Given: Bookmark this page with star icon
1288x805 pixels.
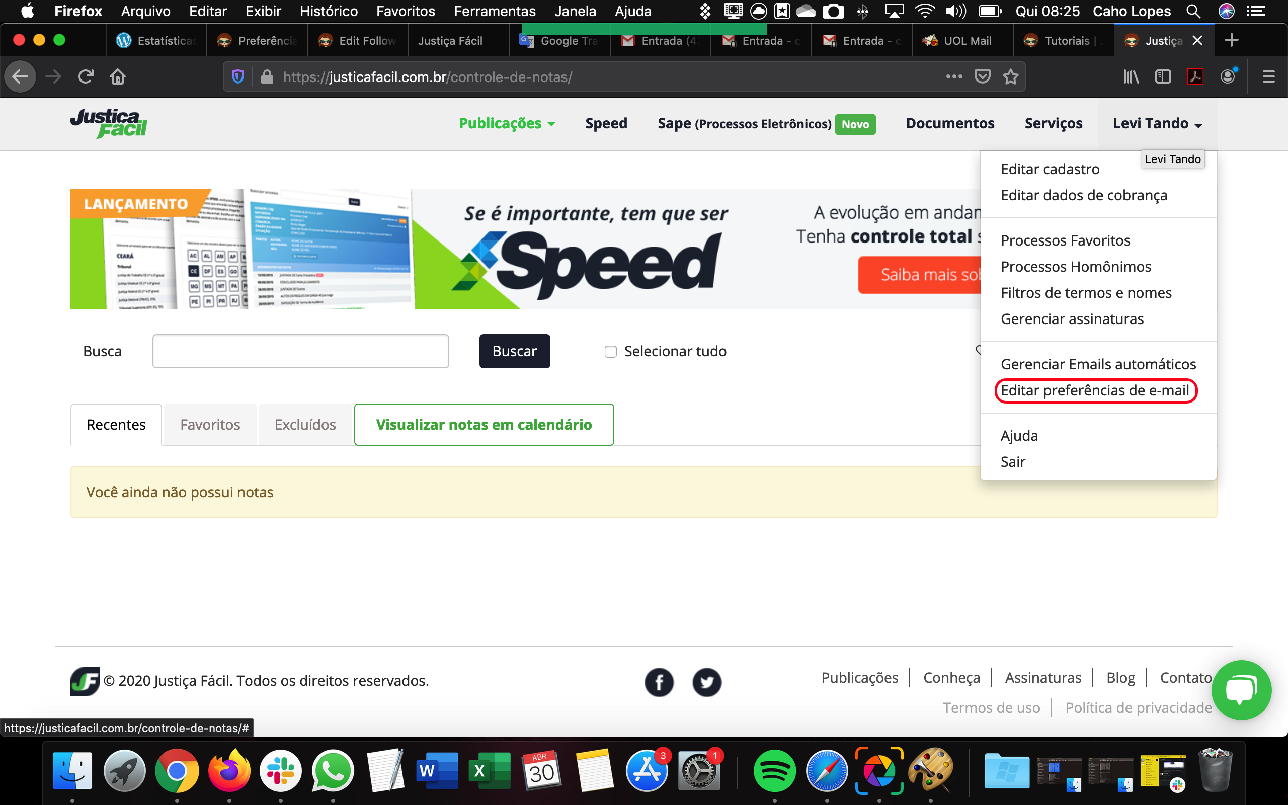Looking at the screenshot, I should [1010, 77].
